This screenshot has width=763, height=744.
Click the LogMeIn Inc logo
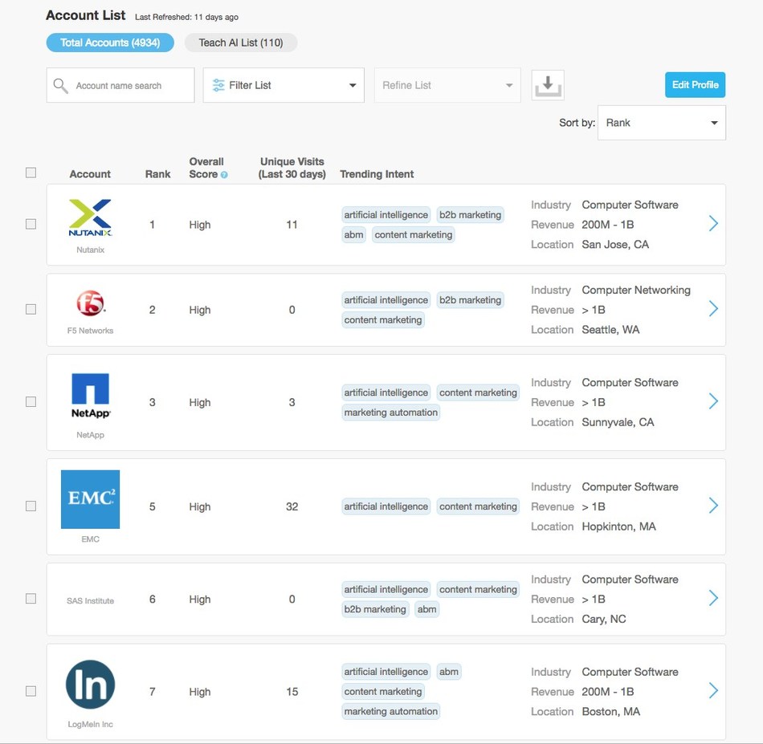click(x=90, y=684)
